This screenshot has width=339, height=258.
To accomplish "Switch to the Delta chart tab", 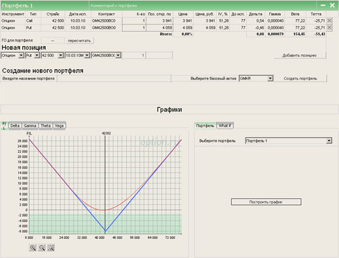I will click(x=15, y=126).
